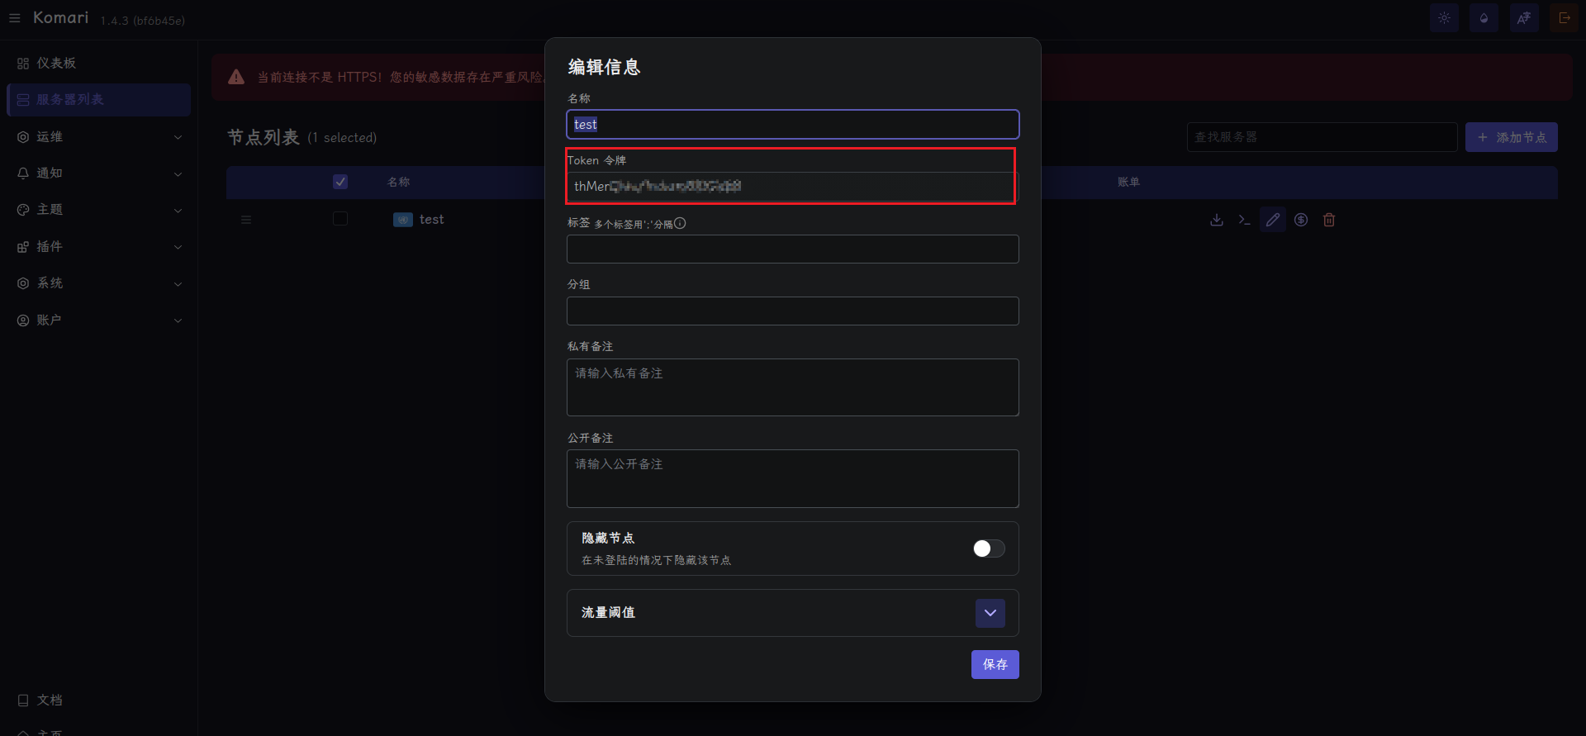Open the color theme droplet icon
Screen dimensions: 1586x736
pos(1484,18)
